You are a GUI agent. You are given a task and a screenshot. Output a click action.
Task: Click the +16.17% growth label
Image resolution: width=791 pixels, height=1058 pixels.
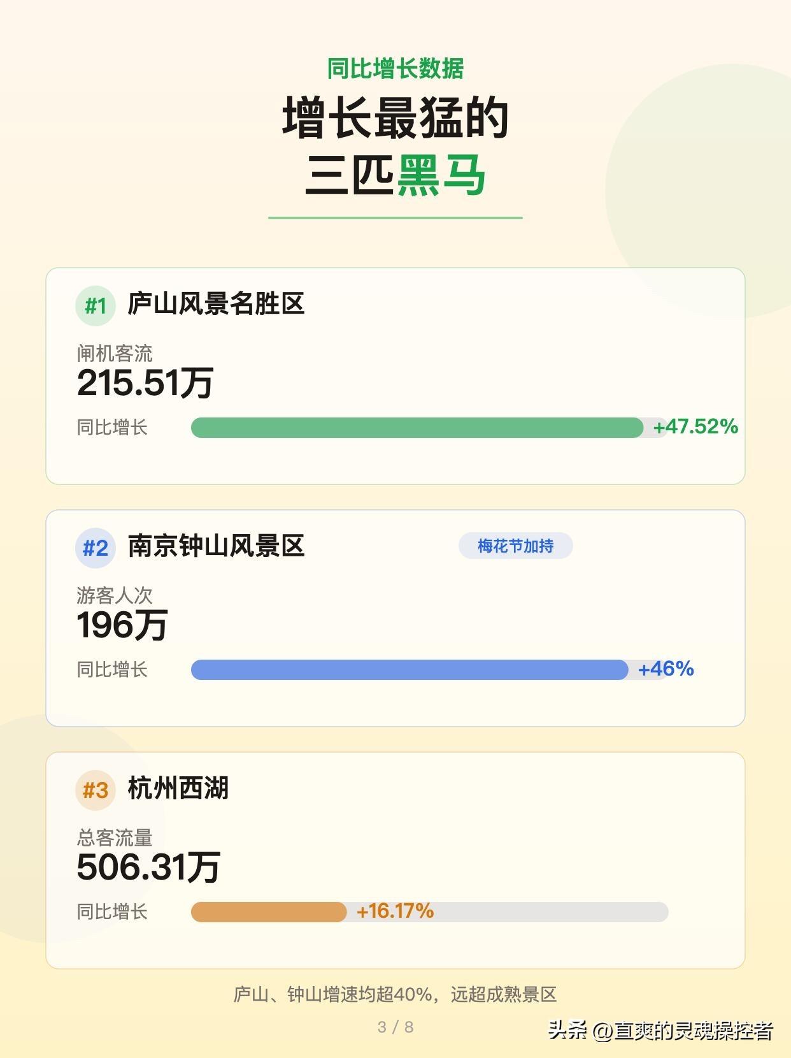(x=395, y=911)
